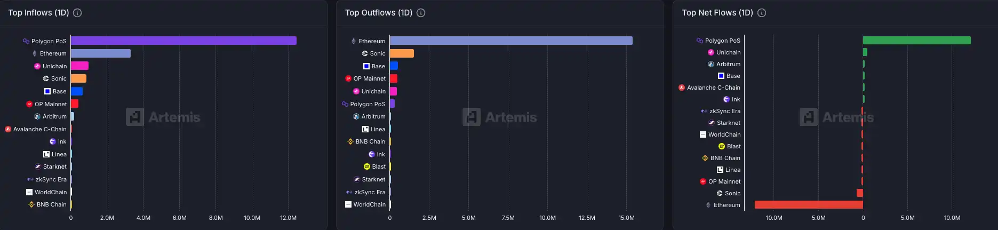Click the Starknet label in Top Net Flows
This screenshot has height=230, width=998.
(x=729, y=123)
